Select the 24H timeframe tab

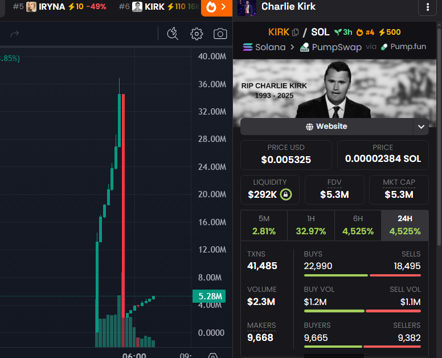pyautogui.click(x=405, y=226)
